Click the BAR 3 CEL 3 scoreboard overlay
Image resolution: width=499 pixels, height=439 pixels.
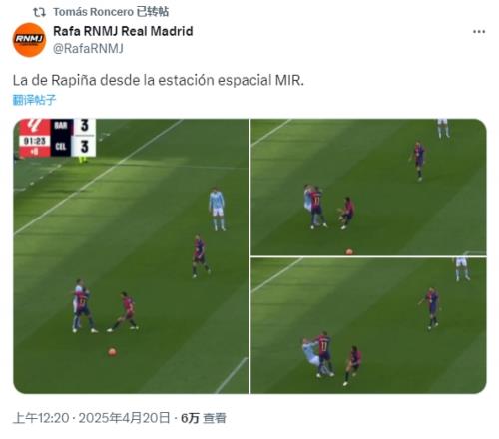57,138
